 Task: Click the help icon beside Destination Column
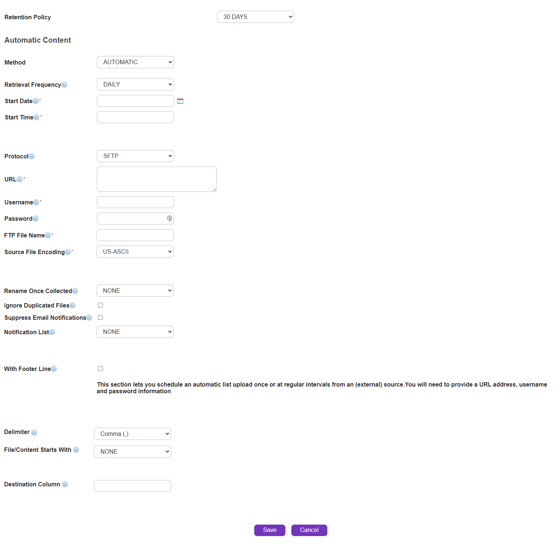point(65,485)
